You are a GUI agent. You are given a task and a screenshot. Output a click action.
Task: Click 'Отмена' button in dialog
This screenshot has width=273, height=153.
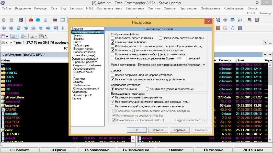click(158, 130)
